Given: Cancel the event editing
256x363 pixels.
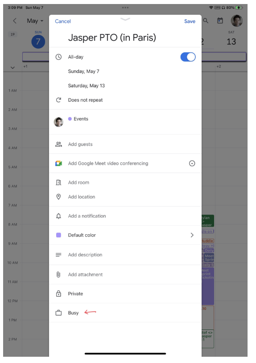Looking at the screenshot, I should point(63,21).
